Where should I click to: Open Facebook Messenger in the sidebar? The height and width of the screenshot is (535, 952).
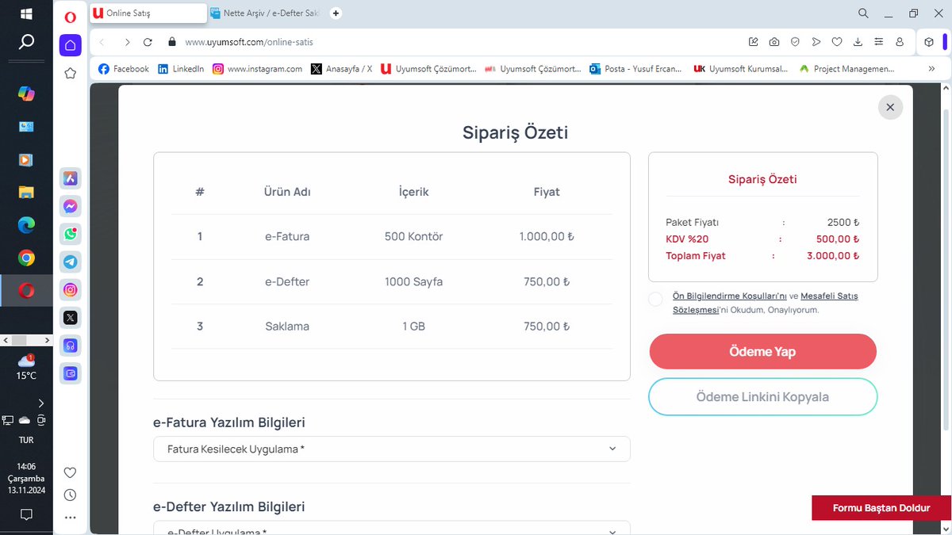click(x=70, y=206)
